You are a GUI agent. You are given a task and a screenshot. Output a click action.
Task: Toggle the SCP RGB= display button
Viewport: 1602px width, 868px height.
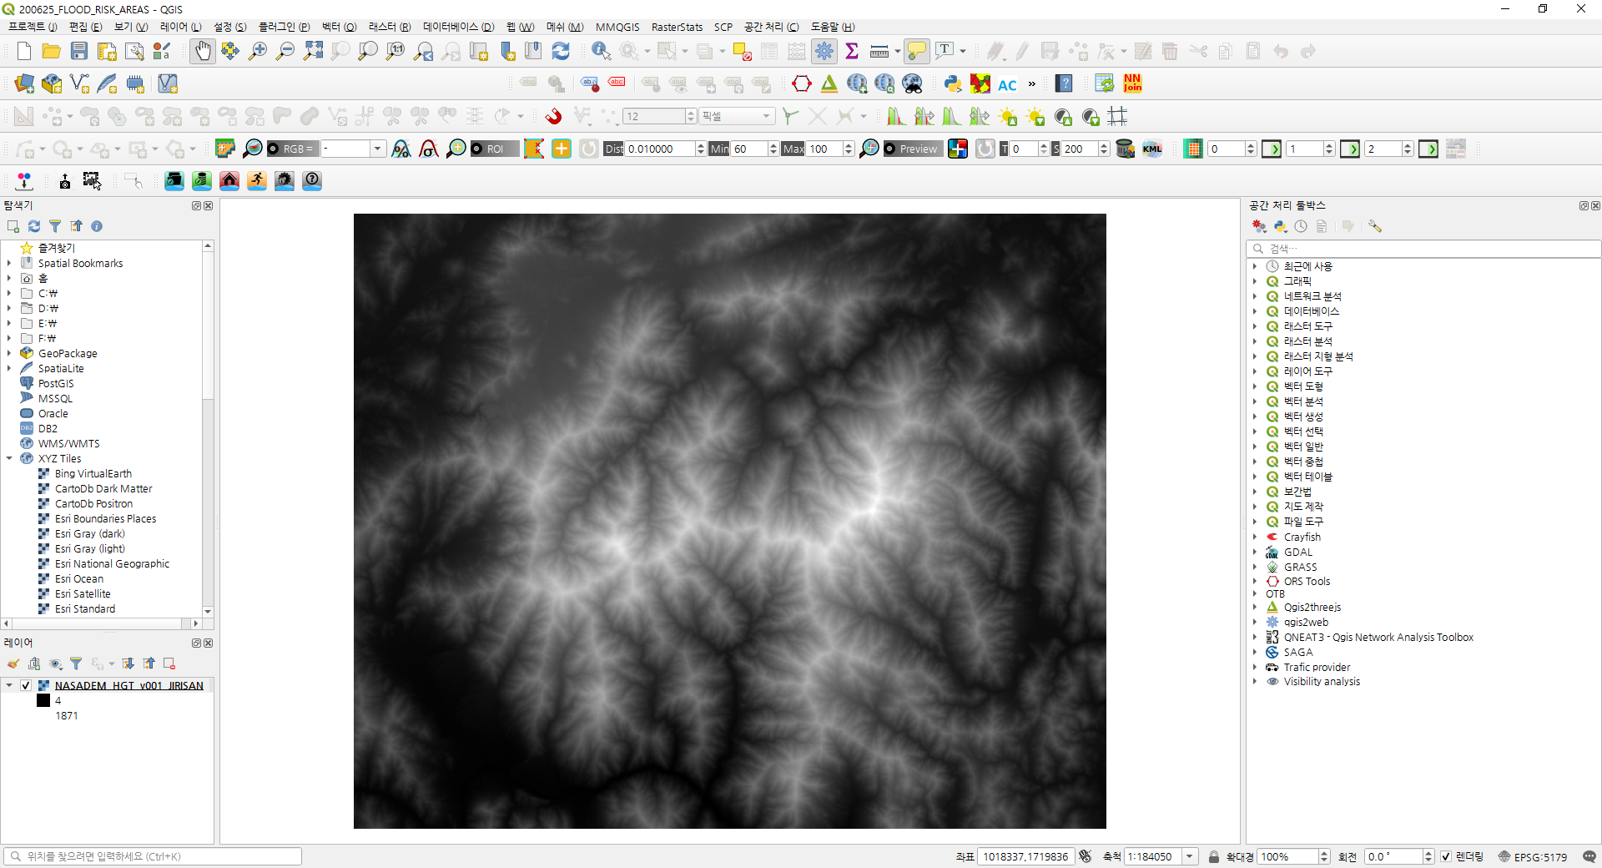coord(291,149)
